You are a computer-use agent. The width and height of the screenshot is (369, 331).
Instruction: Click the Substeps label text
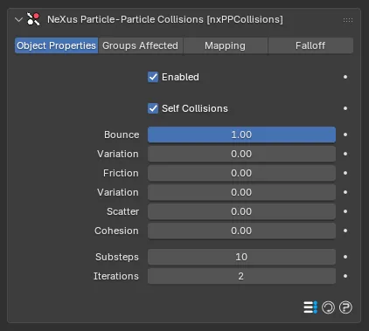tap(117, 257)
